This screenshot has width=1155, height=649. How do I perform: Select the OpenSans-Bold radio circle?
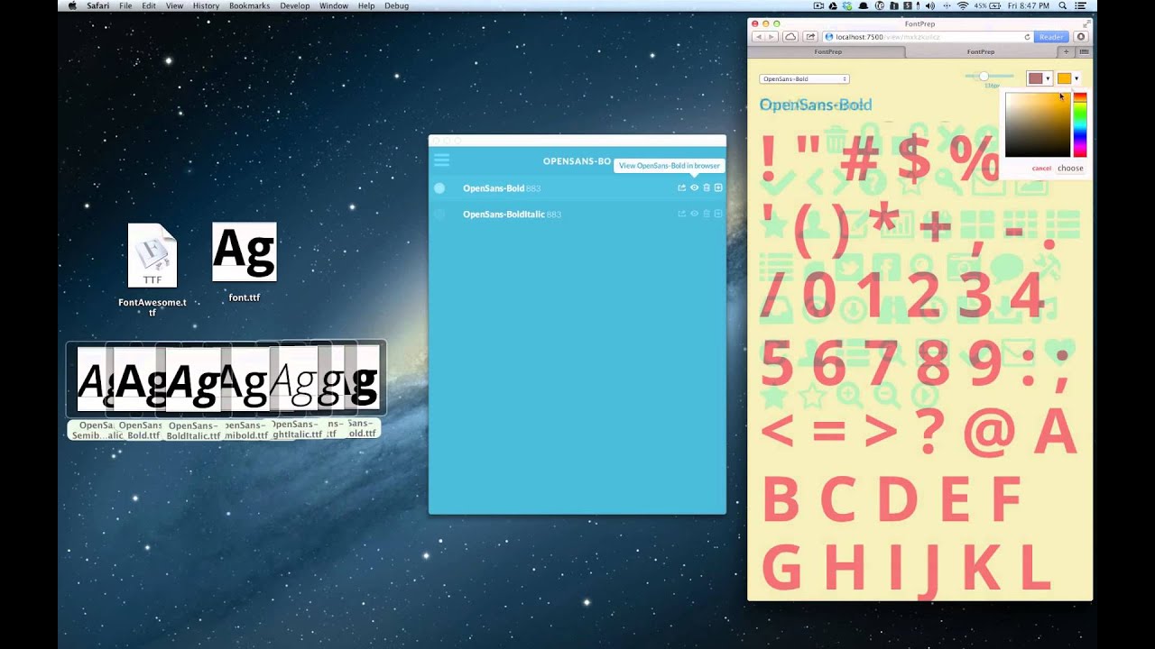pyautogui.click(x=439, y=188)
